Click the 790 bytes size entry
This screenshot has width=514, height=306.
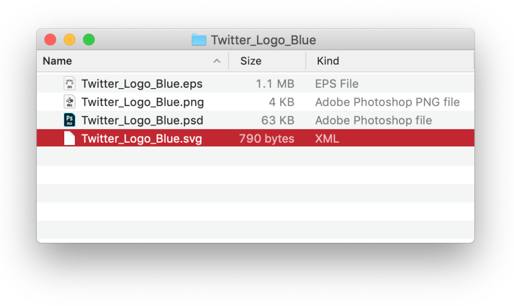tap(267, 139)
